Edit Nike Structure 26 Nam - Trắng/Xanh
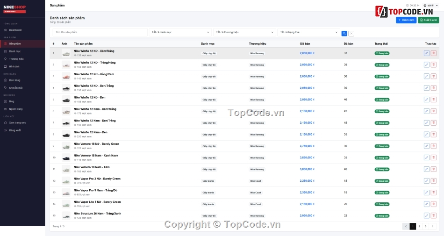The width and height of the screenshot is (444, 236). pyautogui.click(x=426, y=215)
